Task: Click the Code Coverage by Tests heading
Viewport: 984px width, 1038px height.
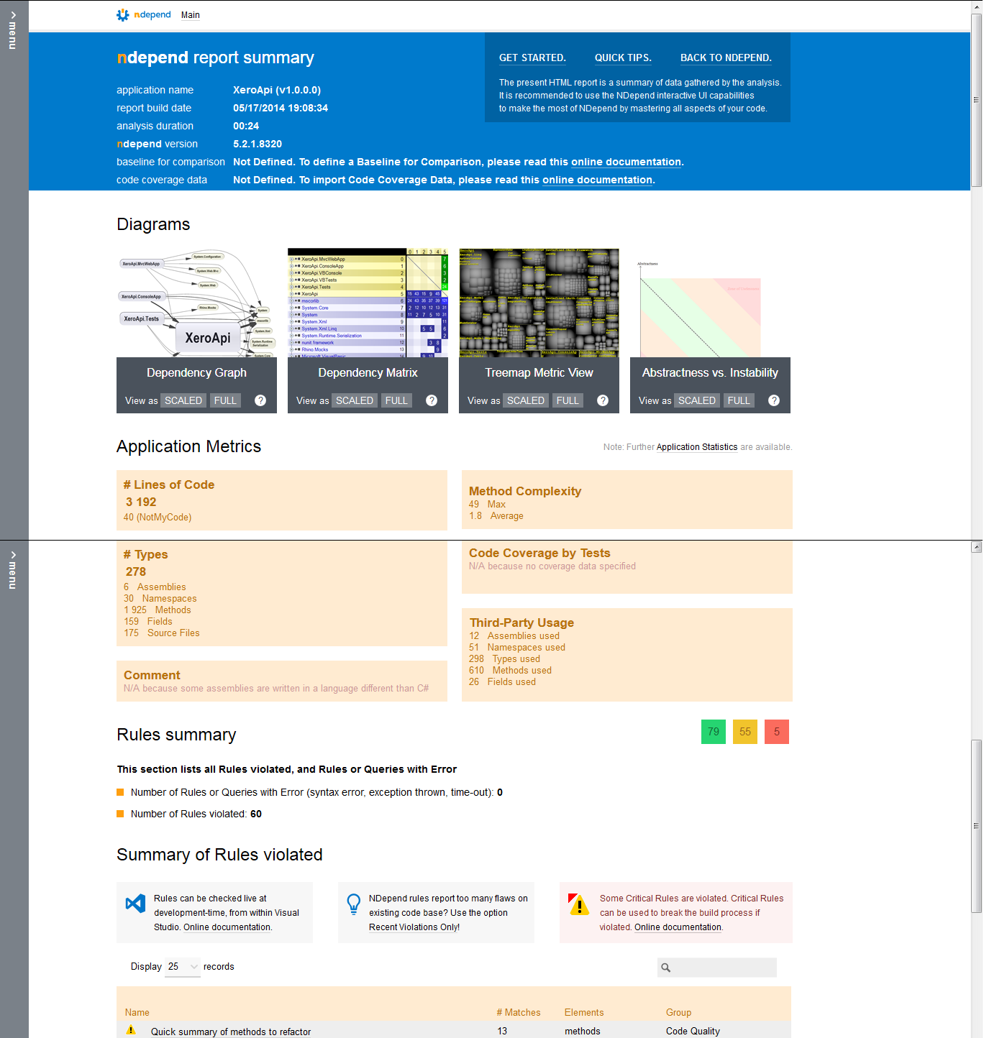Action: [x=539, y=553]
